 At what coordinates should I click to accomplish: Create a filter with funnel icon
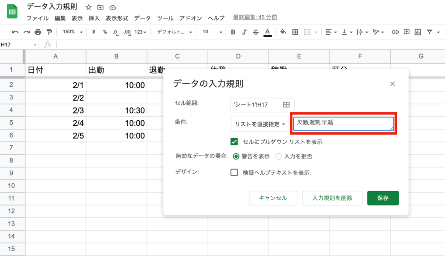click(x=430, y=32)
